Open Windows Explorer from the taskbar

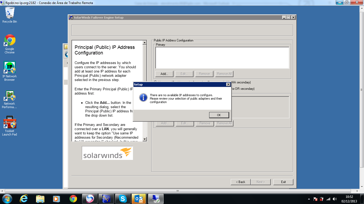pos(40,199)
